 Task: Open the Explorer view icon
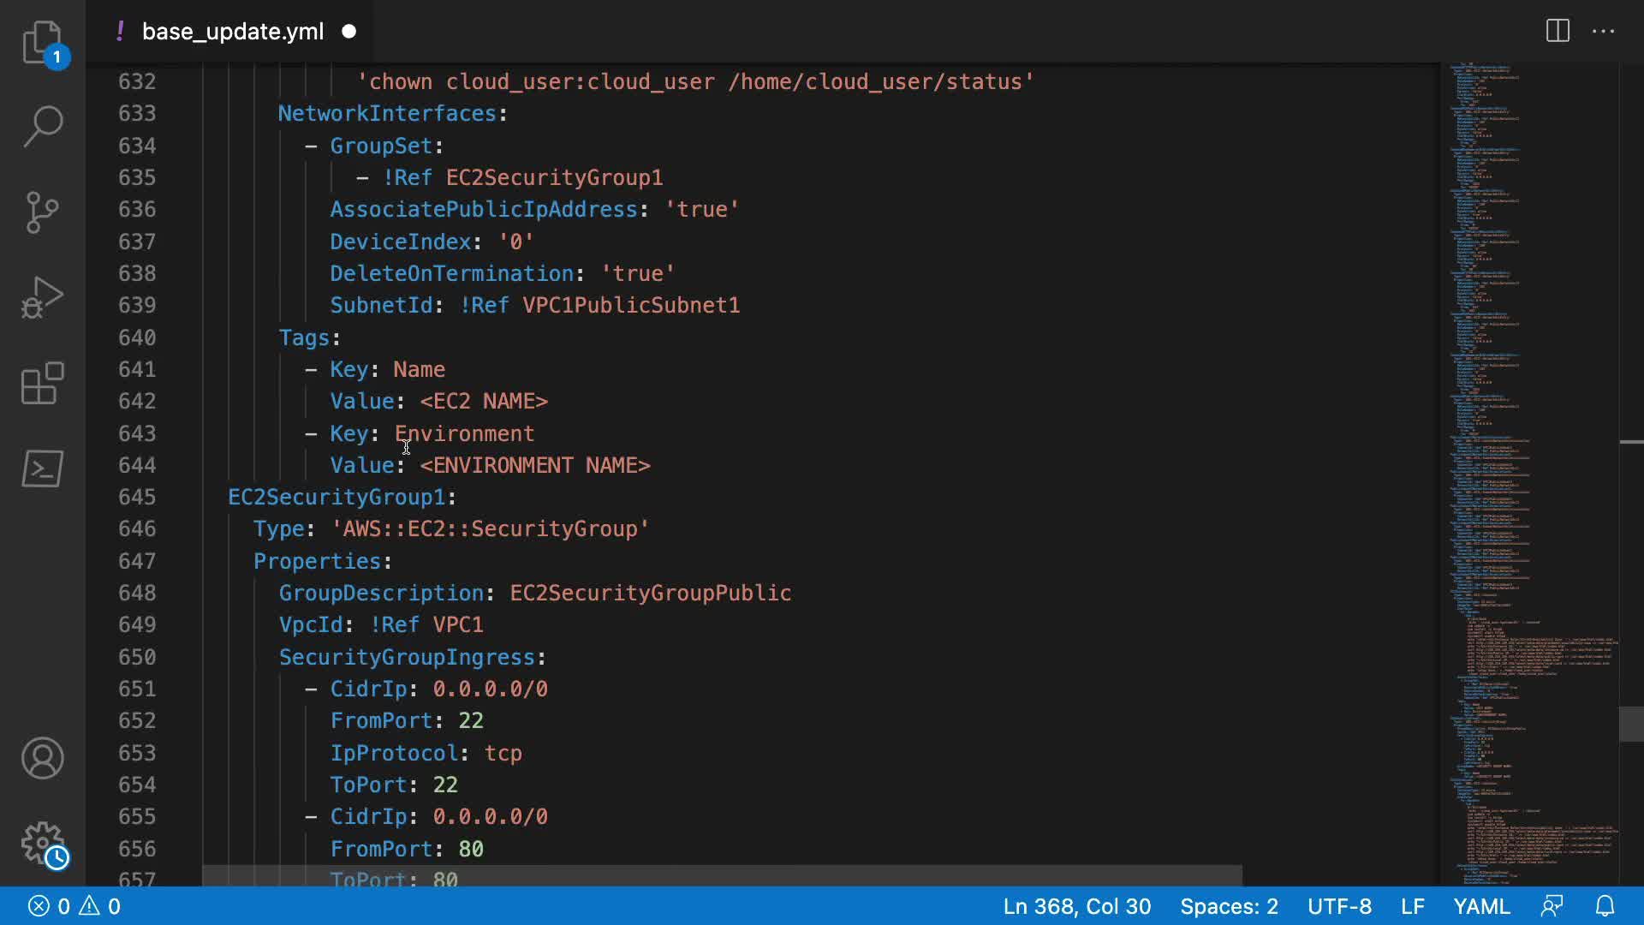pyautogui.click(x=42, y=41)
